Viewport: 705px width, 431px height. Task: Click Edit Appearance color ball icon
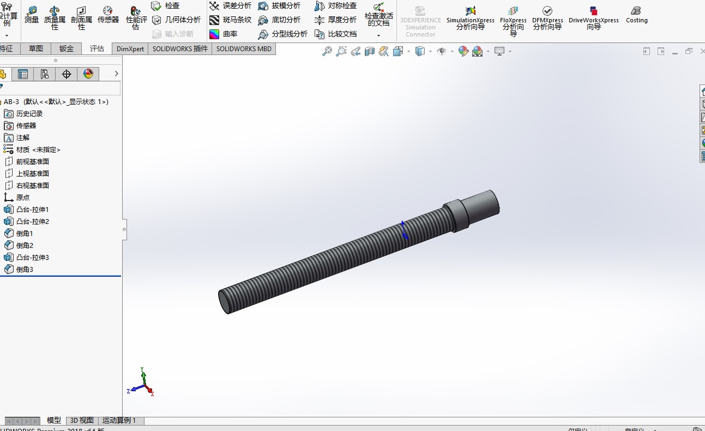[x=463, y=51]
